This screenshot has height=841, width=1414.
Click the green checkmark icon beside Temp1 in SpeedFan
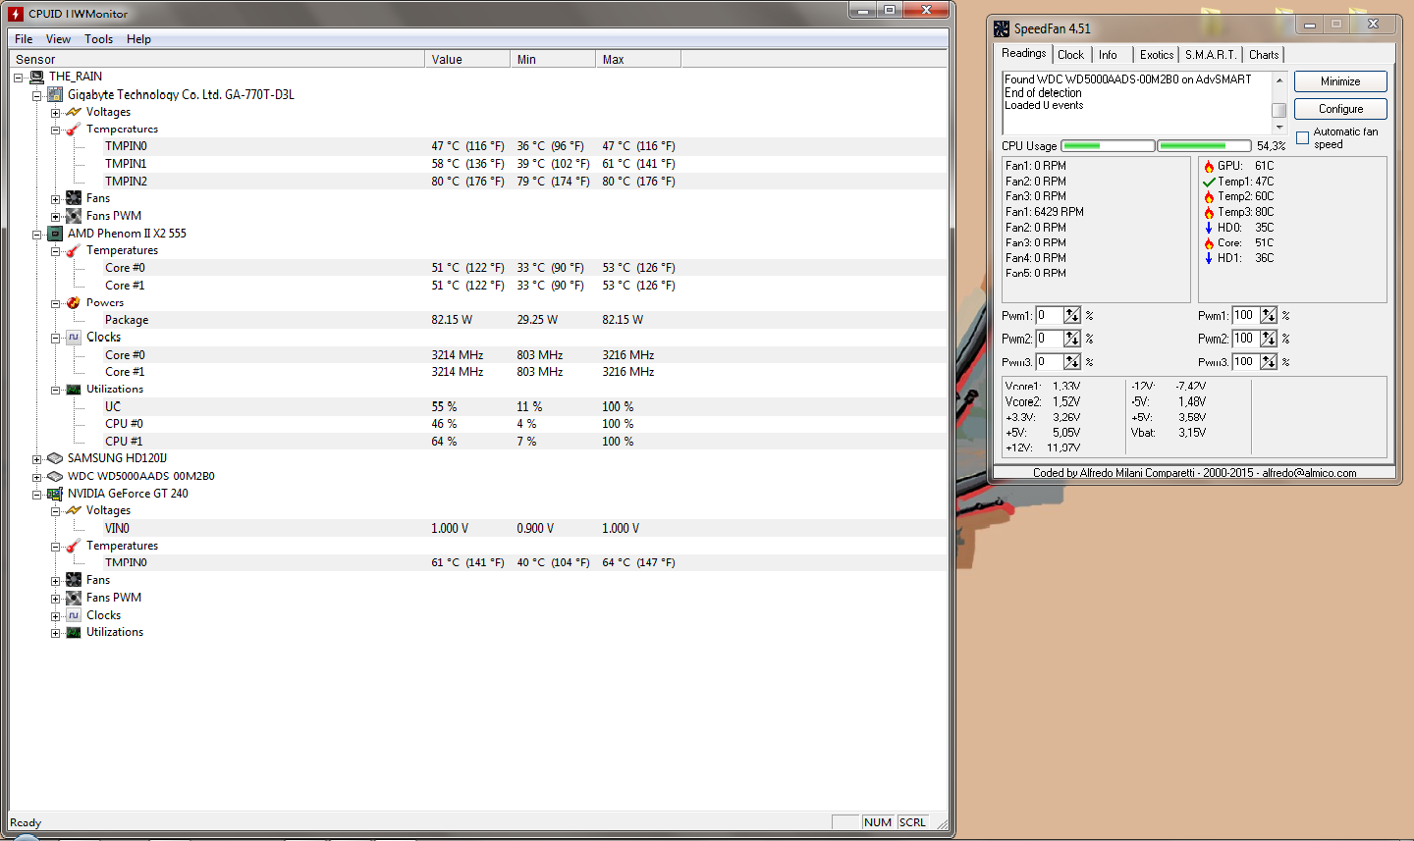pos(1209,182)
